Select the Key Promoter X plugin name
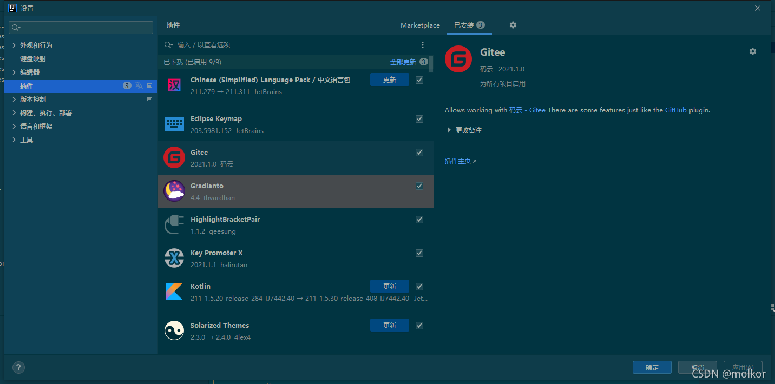The height and width of the screenshot is (384, 775). click(x=216, y=253)
